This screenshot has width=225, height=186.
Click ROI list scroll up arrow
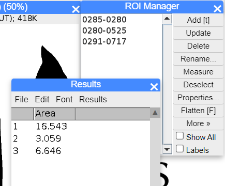tap(167, 19)
